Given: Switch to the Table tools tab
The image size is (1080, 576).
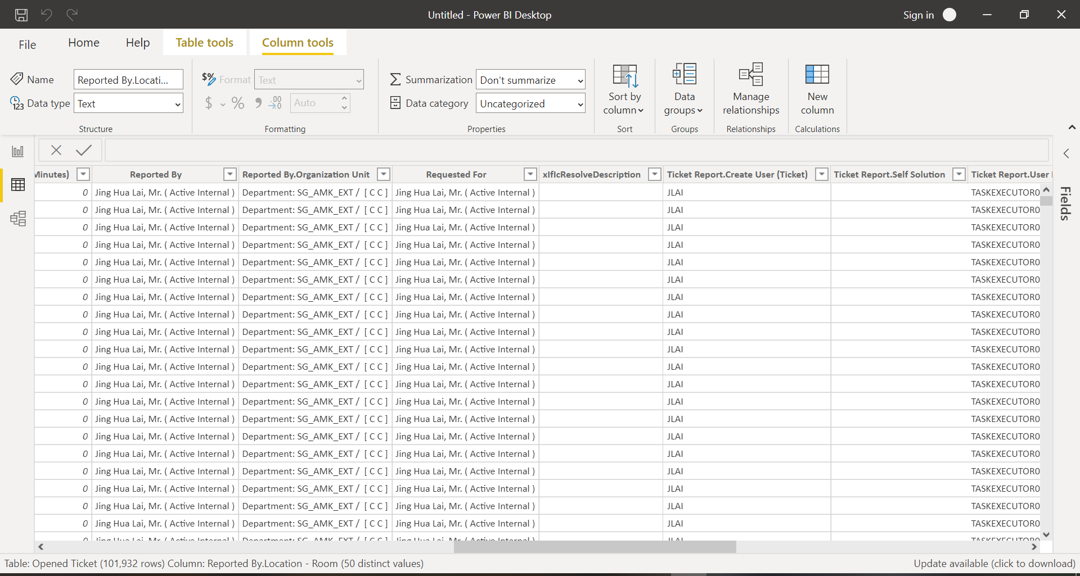Looking at the screenshot, I should (x=204, y=43).
